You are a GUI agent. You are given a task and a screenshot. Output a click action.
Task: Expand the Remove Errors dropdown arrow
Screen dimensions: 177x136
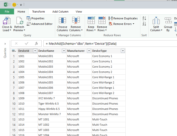[133, 24]
